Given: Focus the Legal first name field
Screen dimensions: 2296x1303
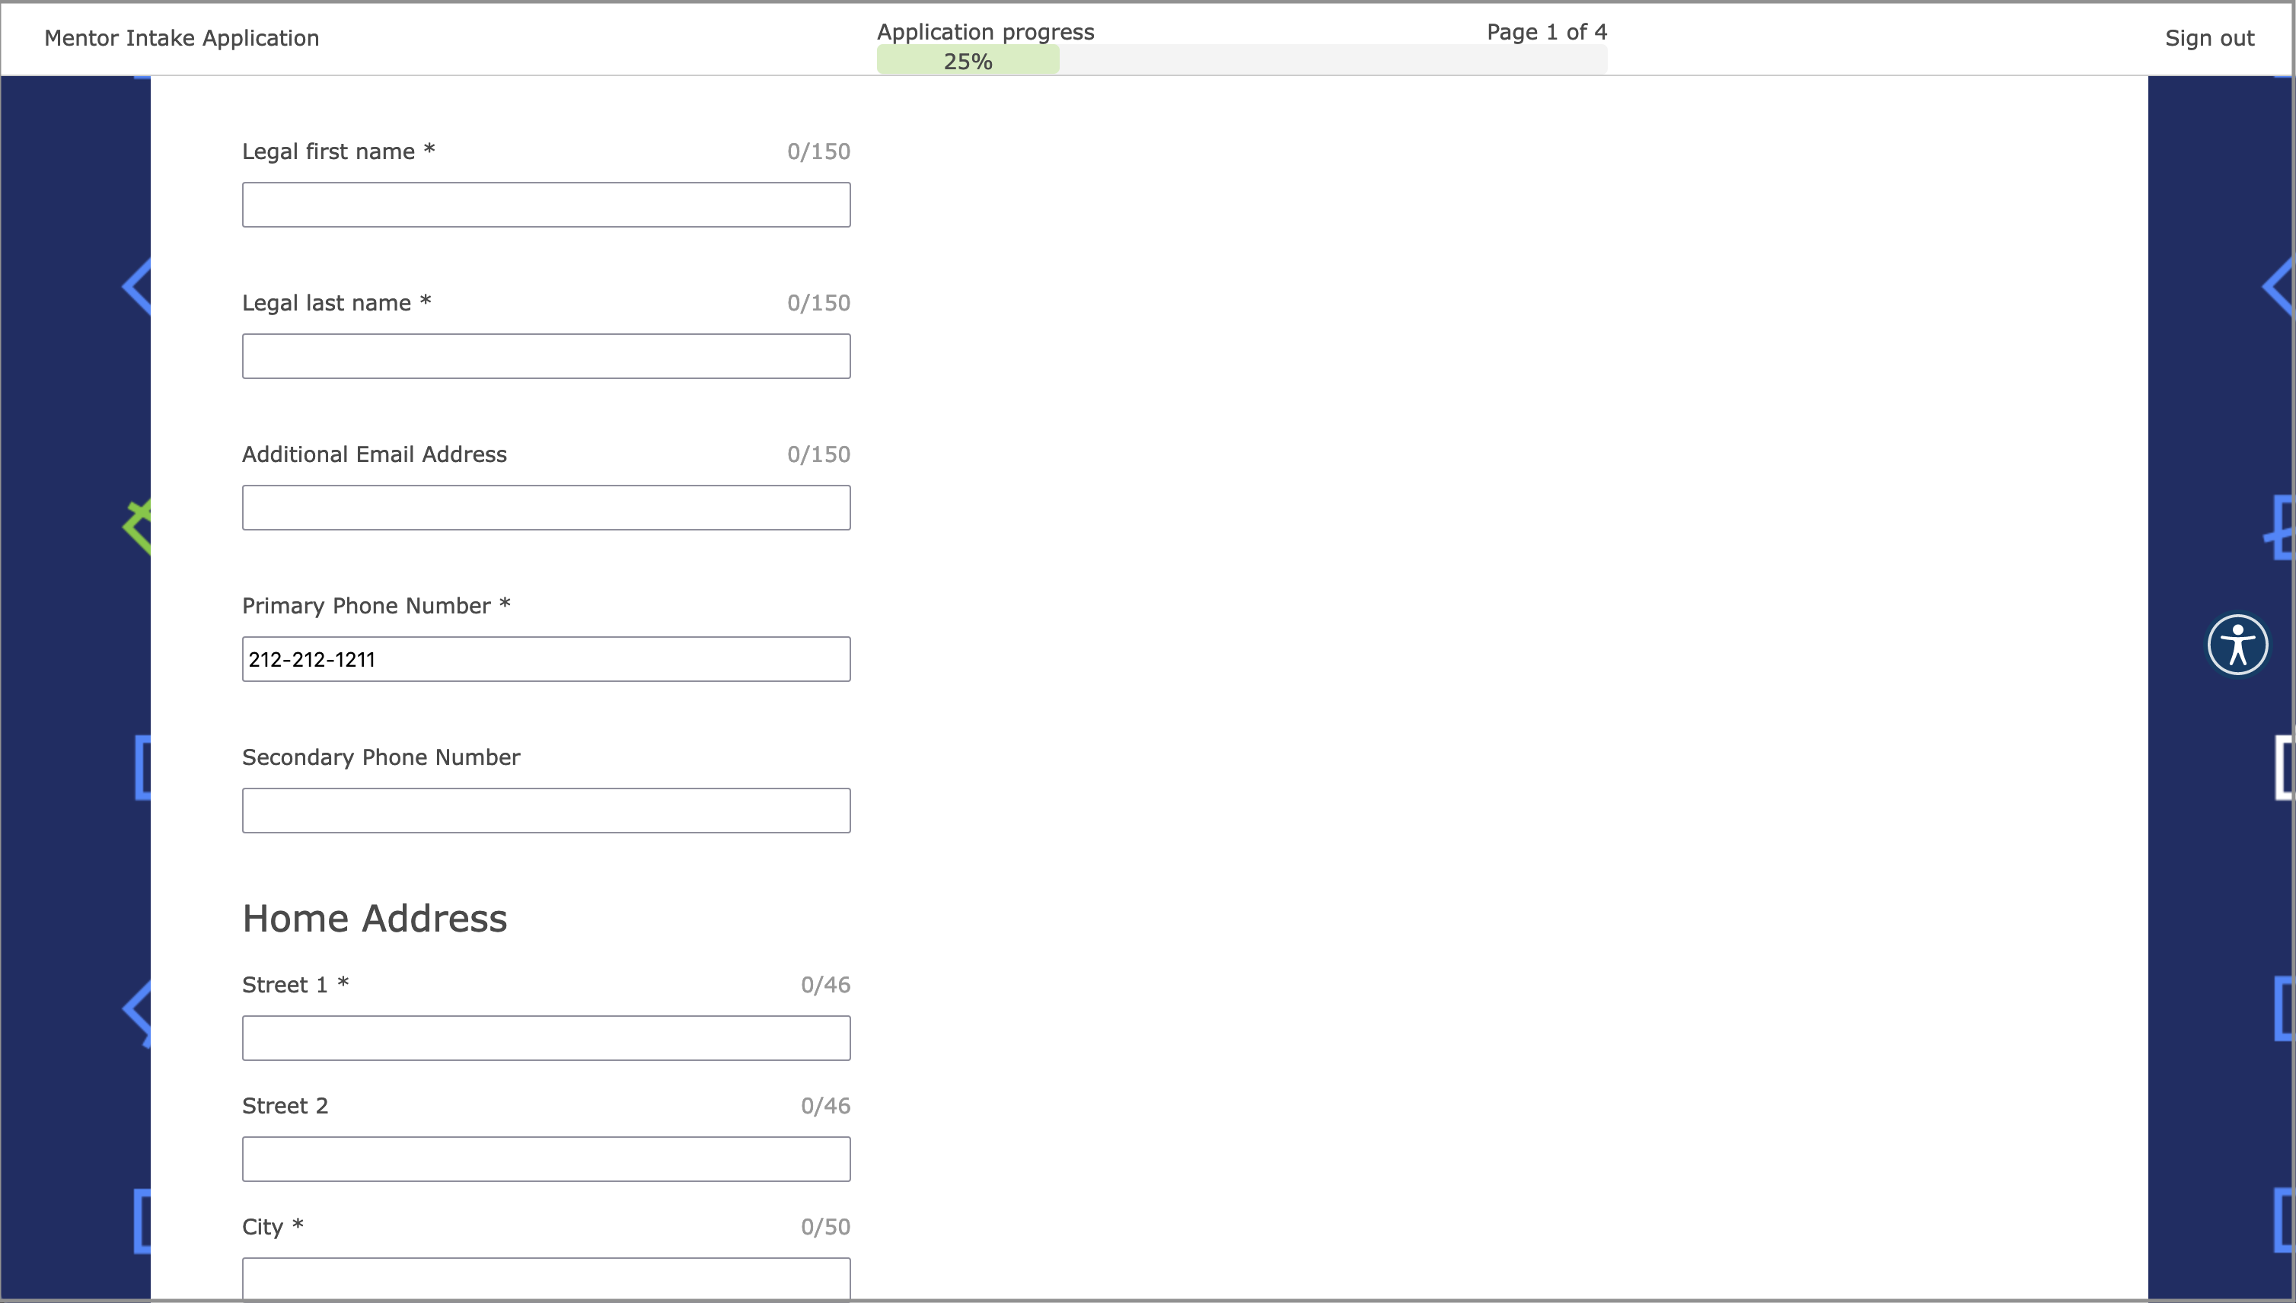Looking at the screenshot, I should (546, 205).
